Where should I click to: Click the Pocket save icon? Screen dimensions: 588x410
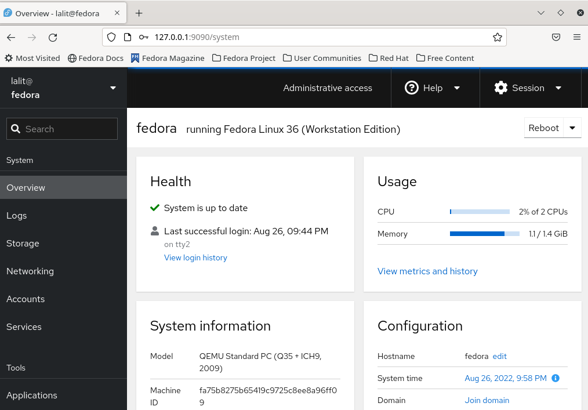pyautogui.click(x=556, y=37)
